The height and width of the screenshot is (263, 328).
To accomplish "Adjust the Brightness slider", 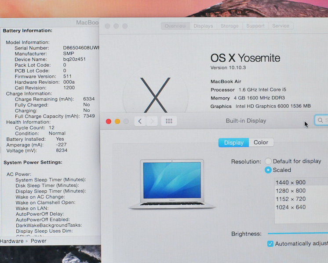I will click(x=298, y=233).
